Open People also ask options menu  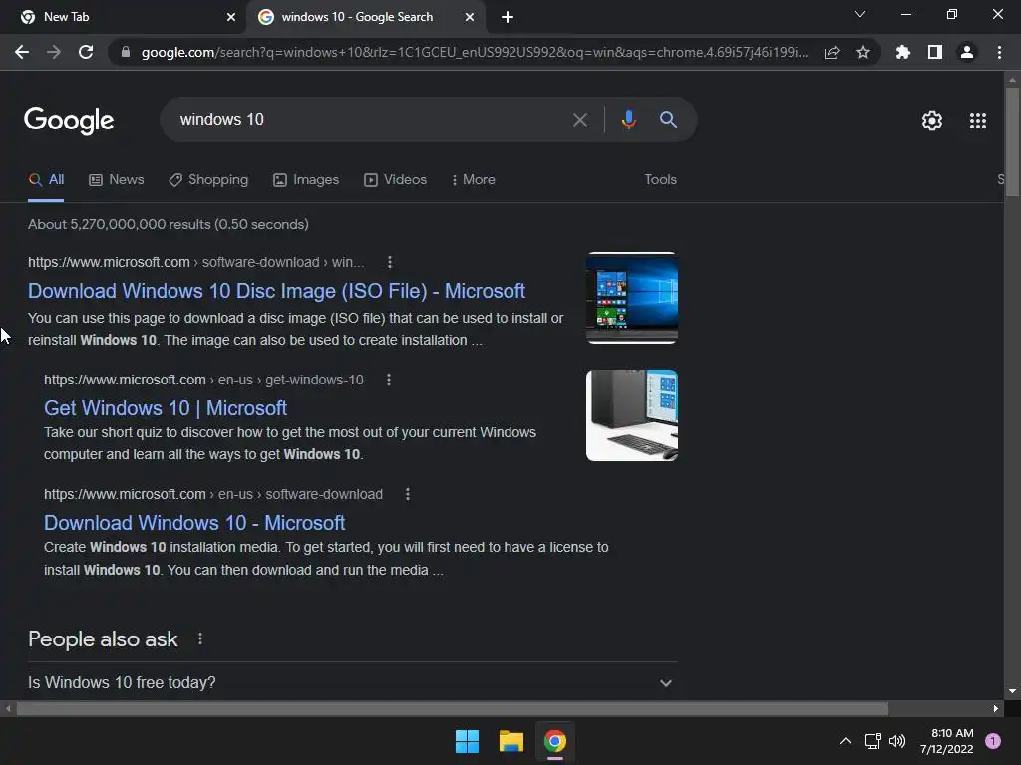click(x=199, y=638)
